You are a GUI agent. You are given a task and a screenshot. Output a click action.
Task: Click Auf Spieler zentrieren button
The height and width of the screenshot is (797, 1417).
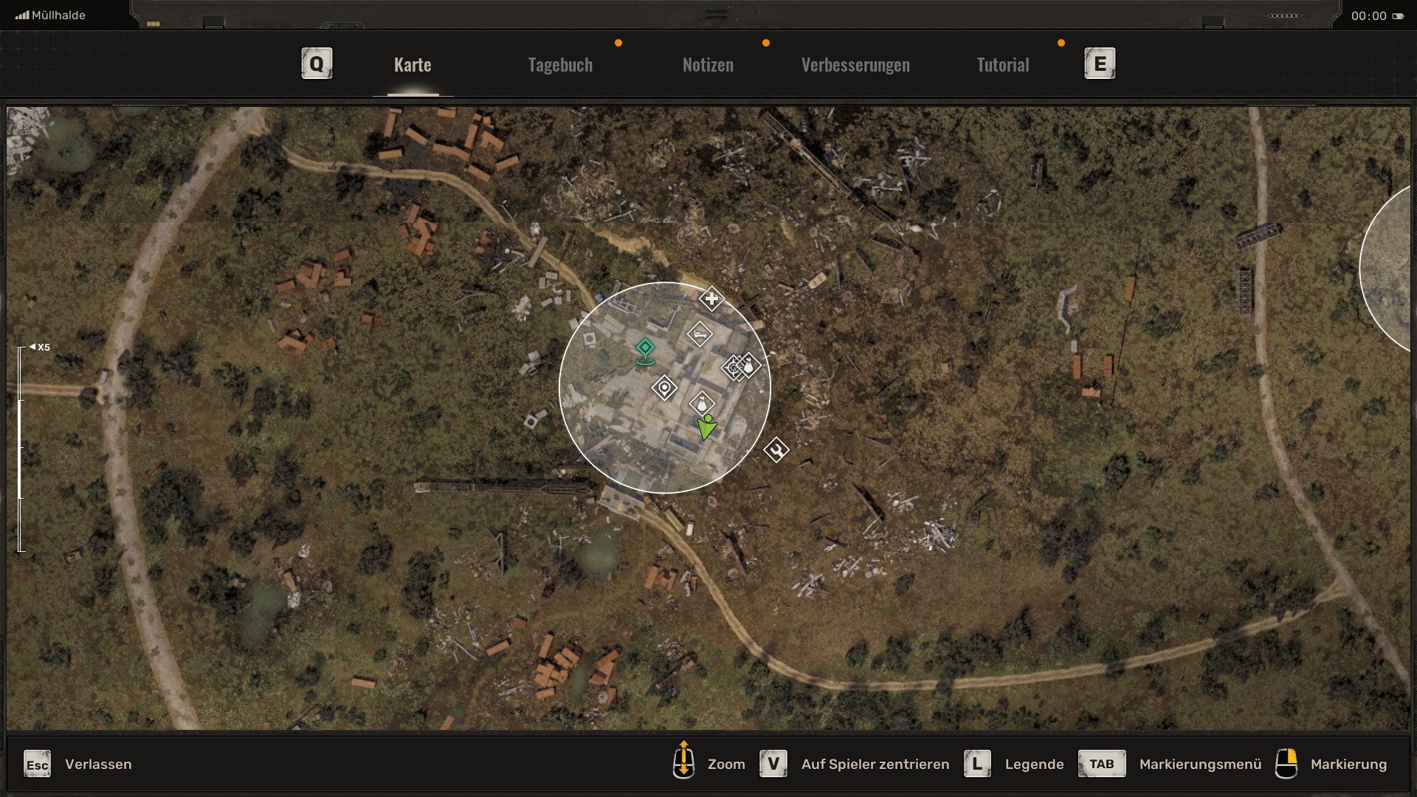(875, 765)
